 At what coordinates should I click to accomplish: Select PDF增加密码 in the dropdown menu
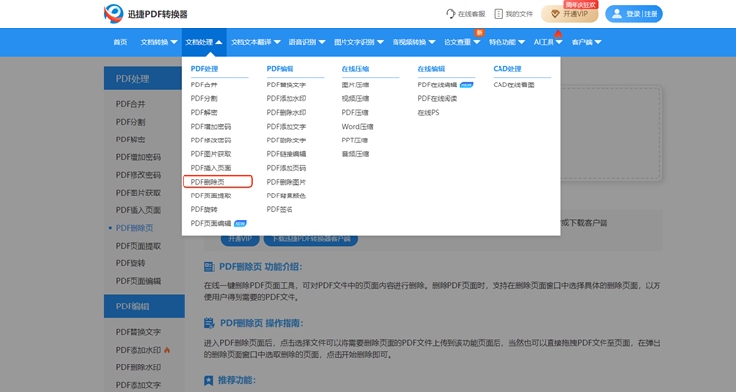[211, 127]
